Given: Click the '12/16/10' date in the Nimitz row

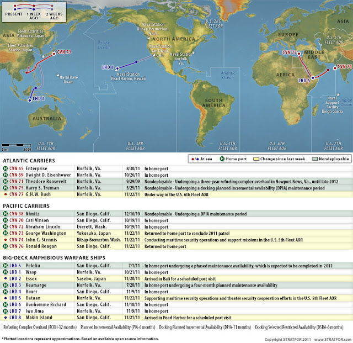Looking at the screenshot, I should 132,214.
